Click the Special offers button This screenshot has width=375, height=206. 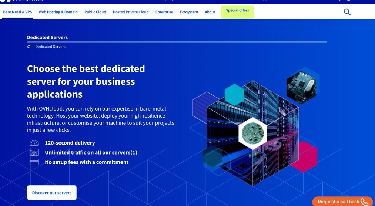[237, 12]
